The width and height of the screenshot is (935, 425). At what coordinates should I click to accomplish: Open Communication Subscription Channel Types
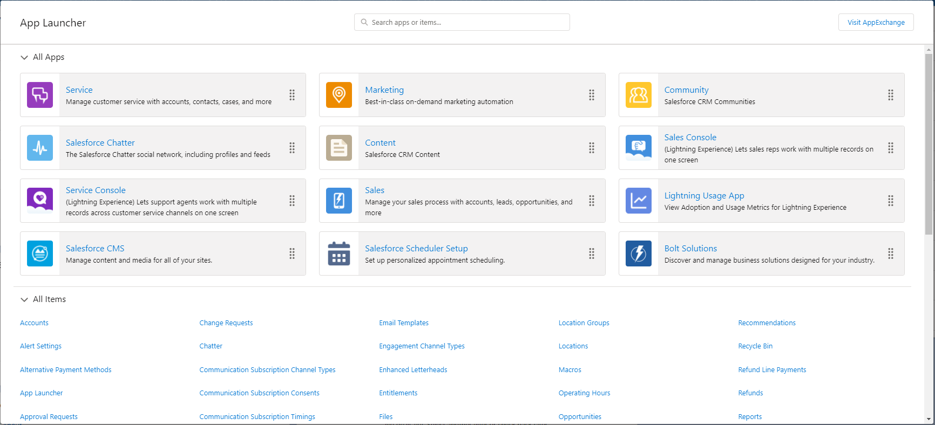pyautogui.click(x=268, y=370)
